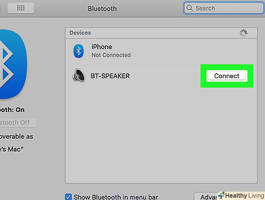Click the Show All grid icon
265x200 pixels.
click(x=21, y=8)
